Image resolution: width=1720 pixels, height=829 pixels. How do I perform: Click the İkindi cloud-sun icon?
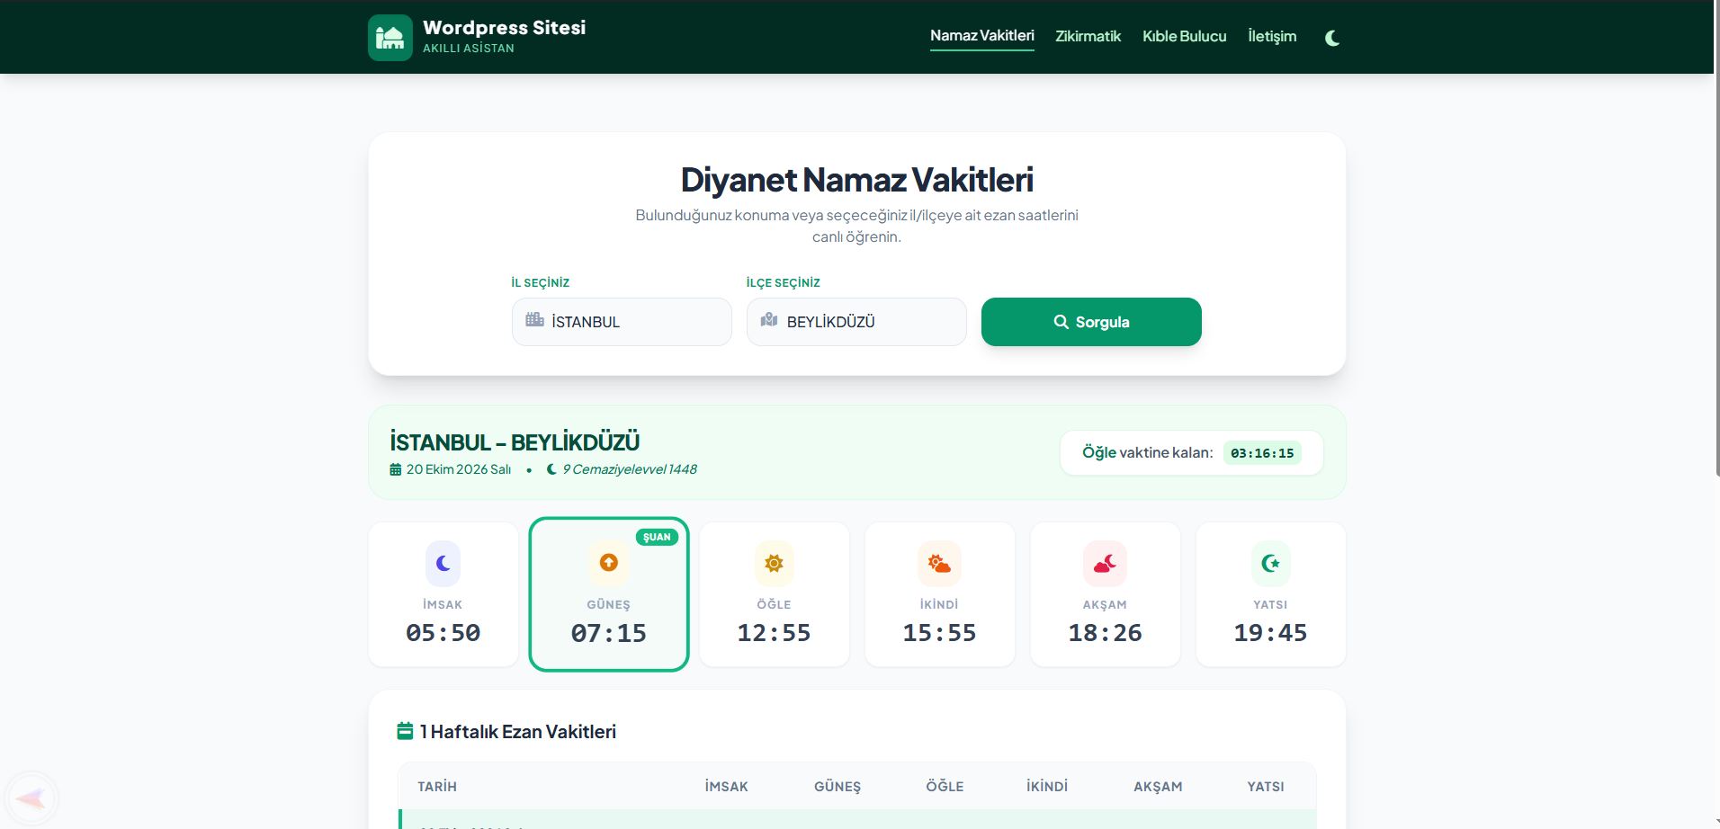pyautogui.click(x=939, y=564)
